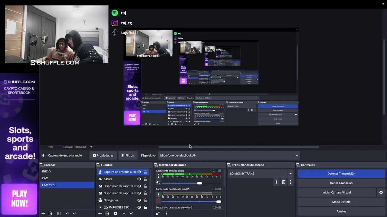Mute Captura de entrada audio speaker
The image size is (387, 217).
(x=158, y=182)
